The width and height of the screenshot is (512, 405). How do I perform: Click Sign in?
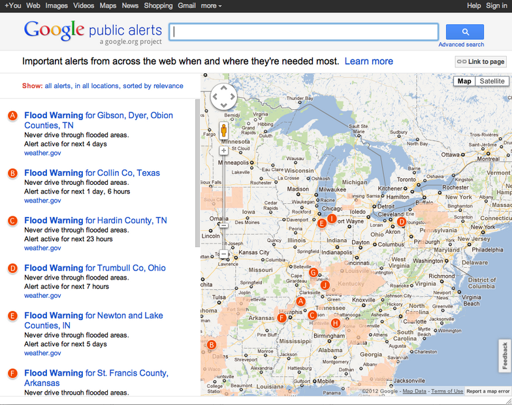[x=496, y=5]
